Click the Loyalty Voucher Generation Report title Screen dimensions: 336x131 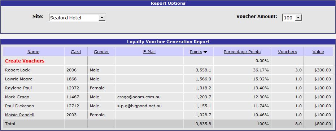[x=168, y=42]
